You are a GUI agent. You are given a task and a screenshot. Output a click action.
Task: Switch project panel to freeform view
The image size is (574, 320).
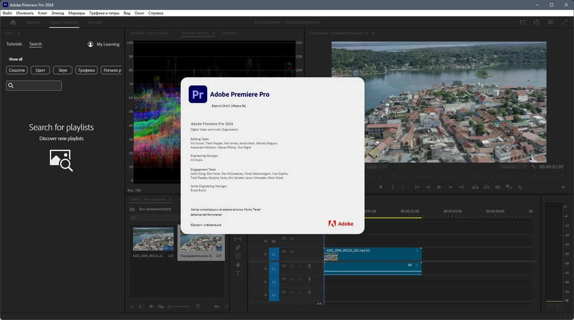pyautogui.click(x=160, y=307)
